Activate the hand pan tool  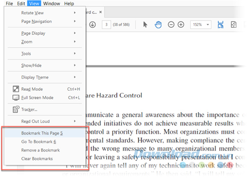[x=158, y=24]
